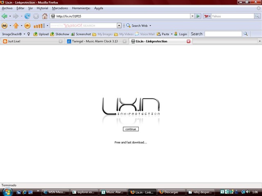Switch to the Just Live! tab
Viewport: 262px width, 196px height.
tap(33, 41)
